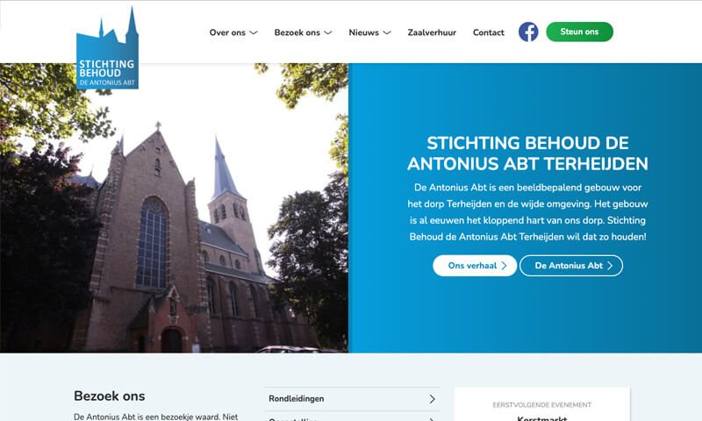Open the Nieuws menu label
Image resolution: width=702 pixels, height=421 pixels.
pos(363,32)
